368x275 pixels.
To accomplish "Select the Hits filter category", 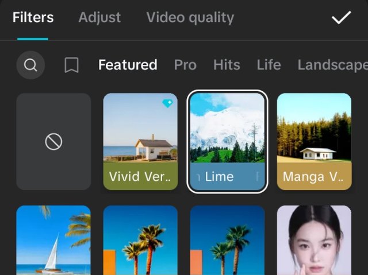I will point(227,65).
